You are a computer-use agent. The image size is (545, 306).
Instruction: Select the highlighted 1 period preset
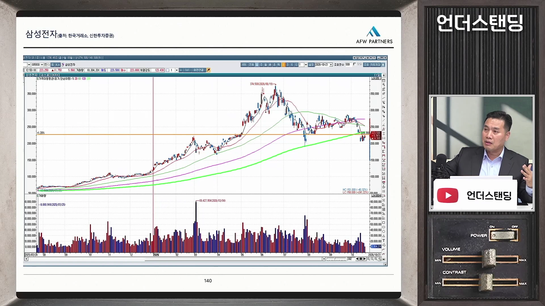click(x=283, y=65)
